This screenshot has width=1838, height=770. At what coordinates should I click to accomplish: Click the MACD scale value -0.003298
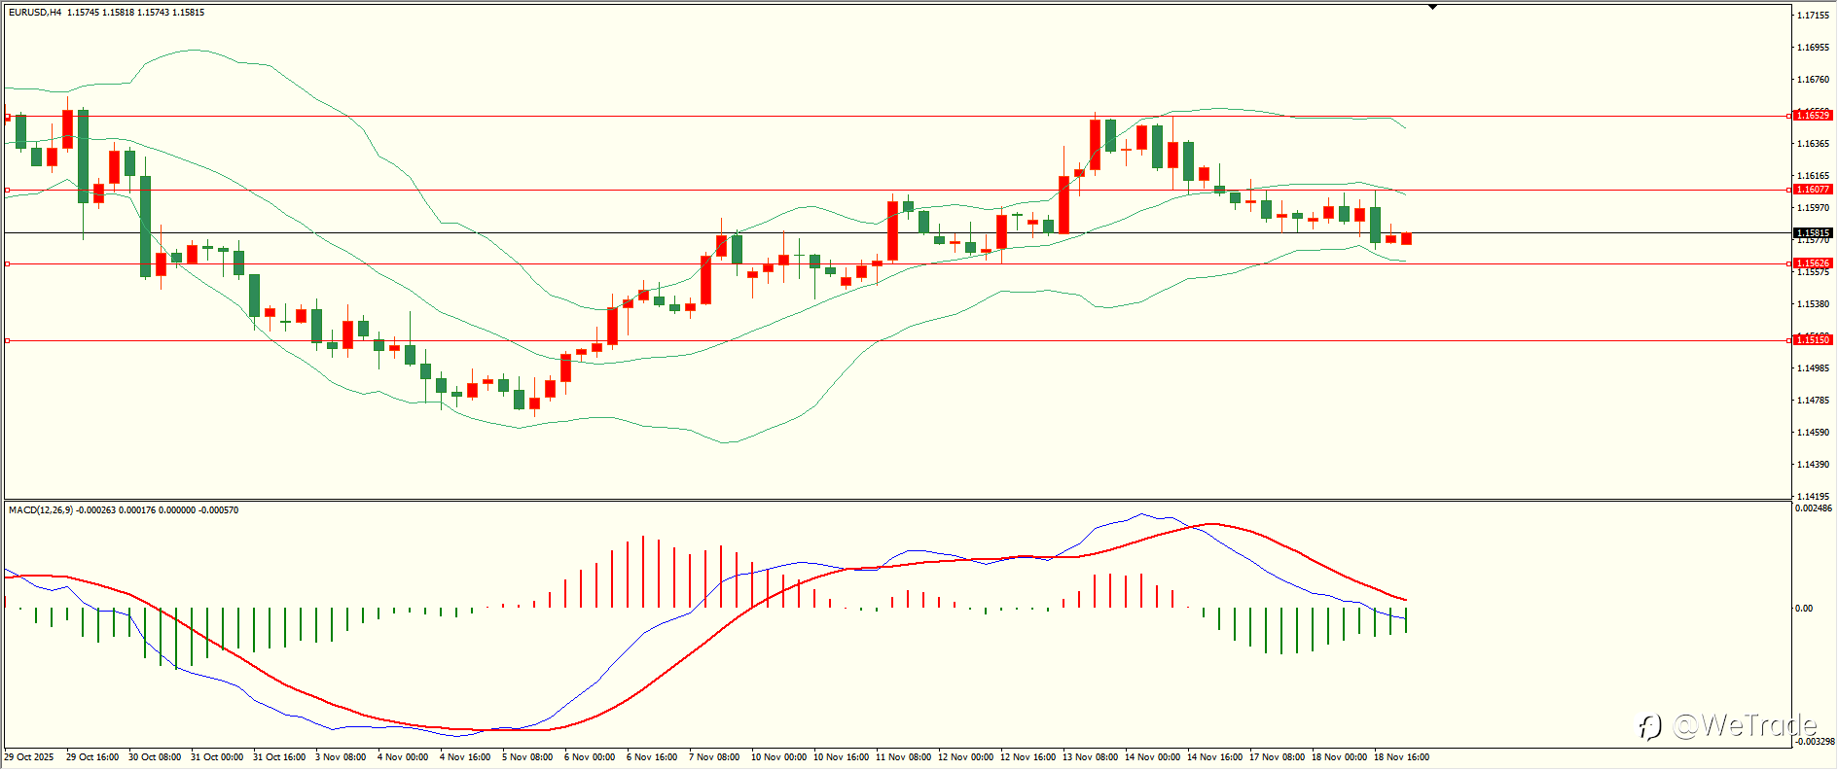(1815, 742)
